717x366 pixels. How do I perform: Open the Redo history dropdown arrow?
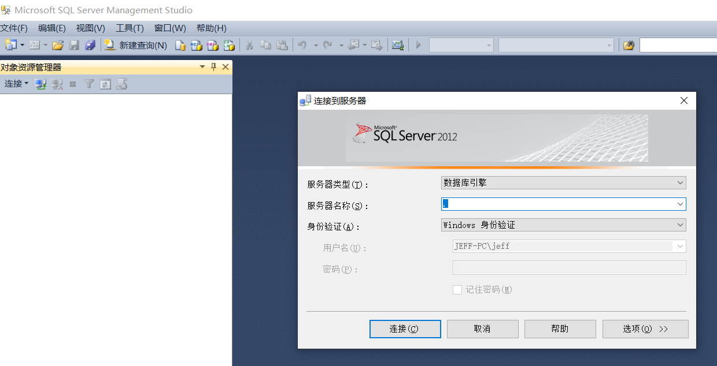tap(341, 45)
